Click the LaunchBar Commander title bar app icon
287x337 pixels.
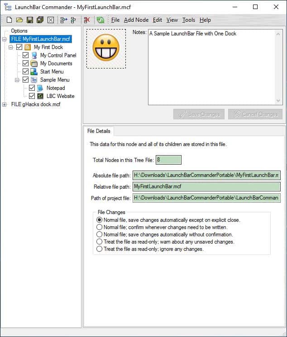coord(8,7)
